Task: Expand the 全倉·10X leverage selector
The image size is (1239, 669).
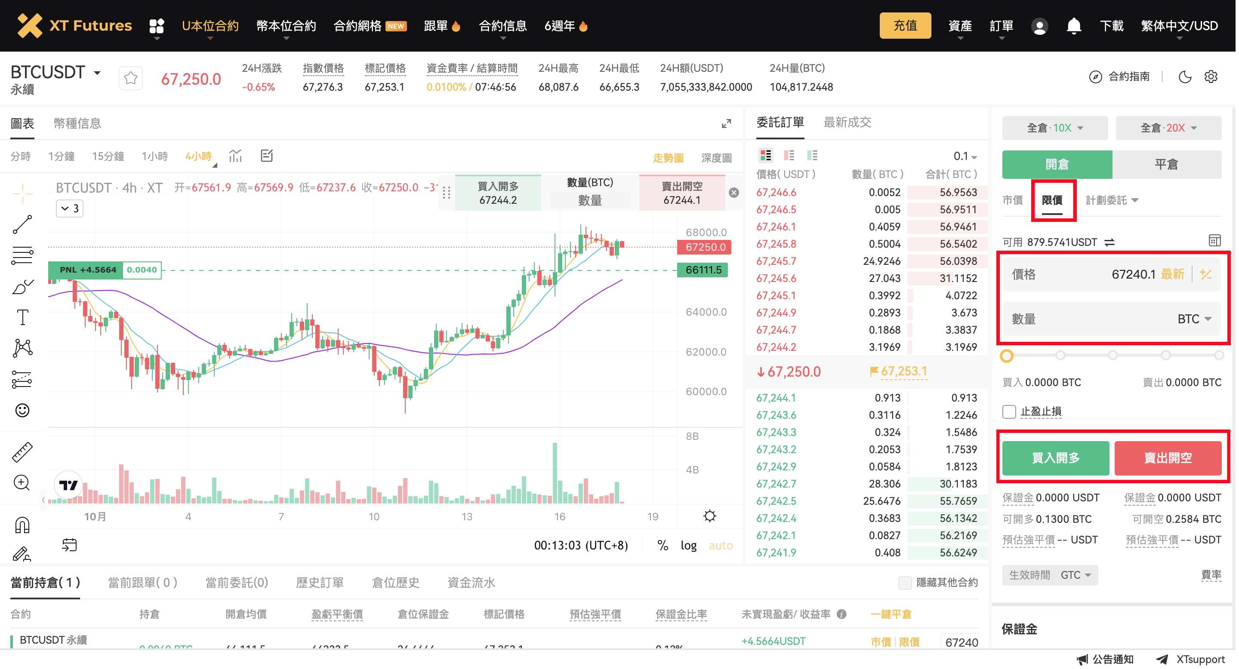Action: tap(1054, 128)
